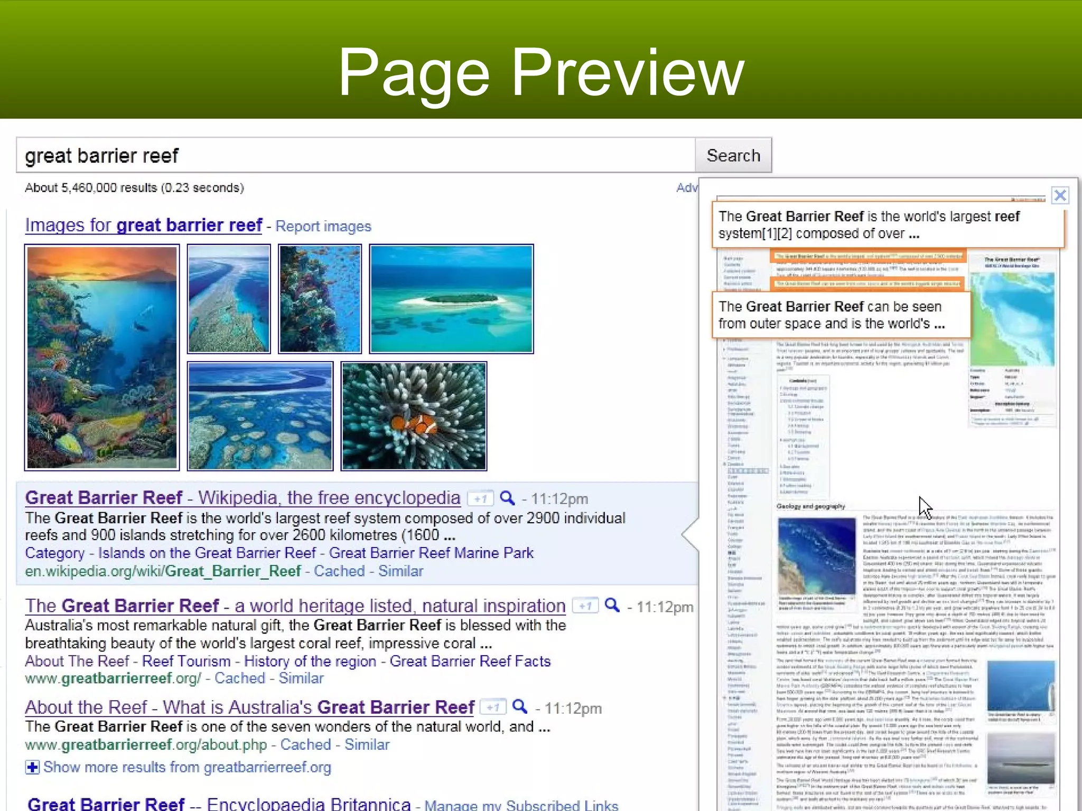Open the aerial ribbon reef thumbnail

229,299
